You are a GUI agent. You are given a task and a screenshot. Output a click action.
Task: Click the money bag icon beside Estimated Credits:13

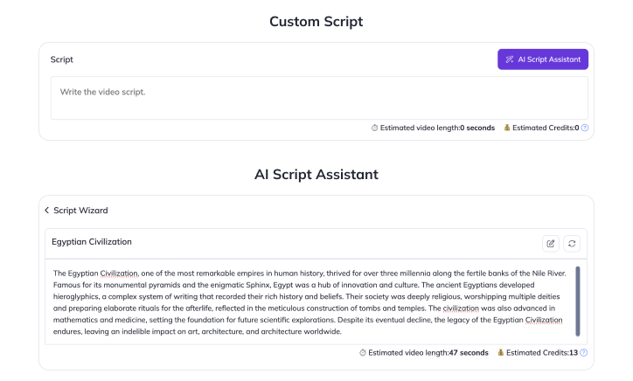[501, 353]
